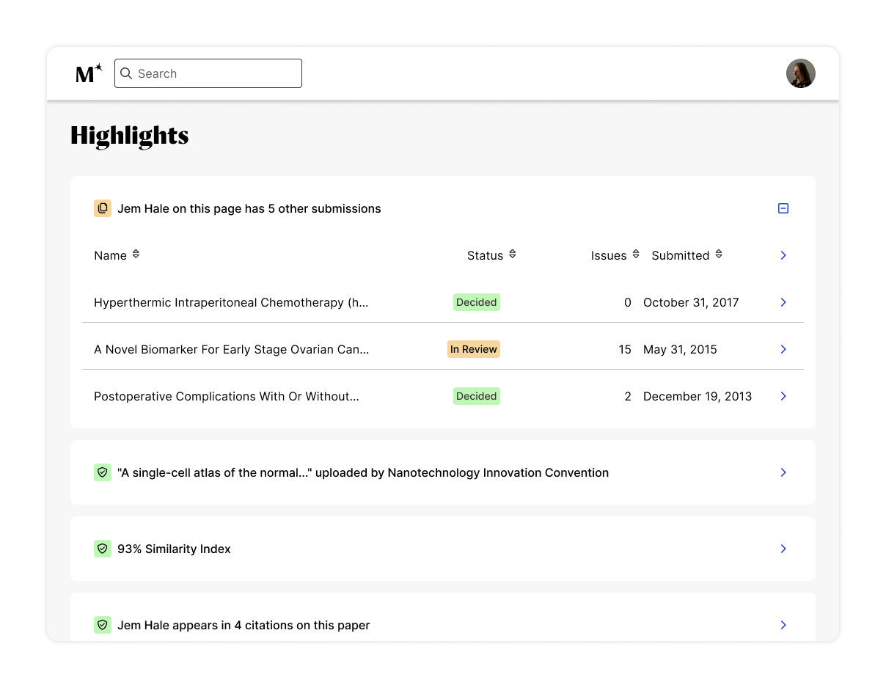The height and width of the screenshot is (688, 886).
Task: Click the Highlights page heading
Action: tap(130, 136)
